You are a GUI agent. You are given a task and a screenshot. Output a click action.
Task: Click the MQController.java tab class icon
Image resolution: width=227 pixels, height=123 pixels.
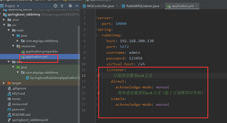pyautogui.click(x=84, y=6)
